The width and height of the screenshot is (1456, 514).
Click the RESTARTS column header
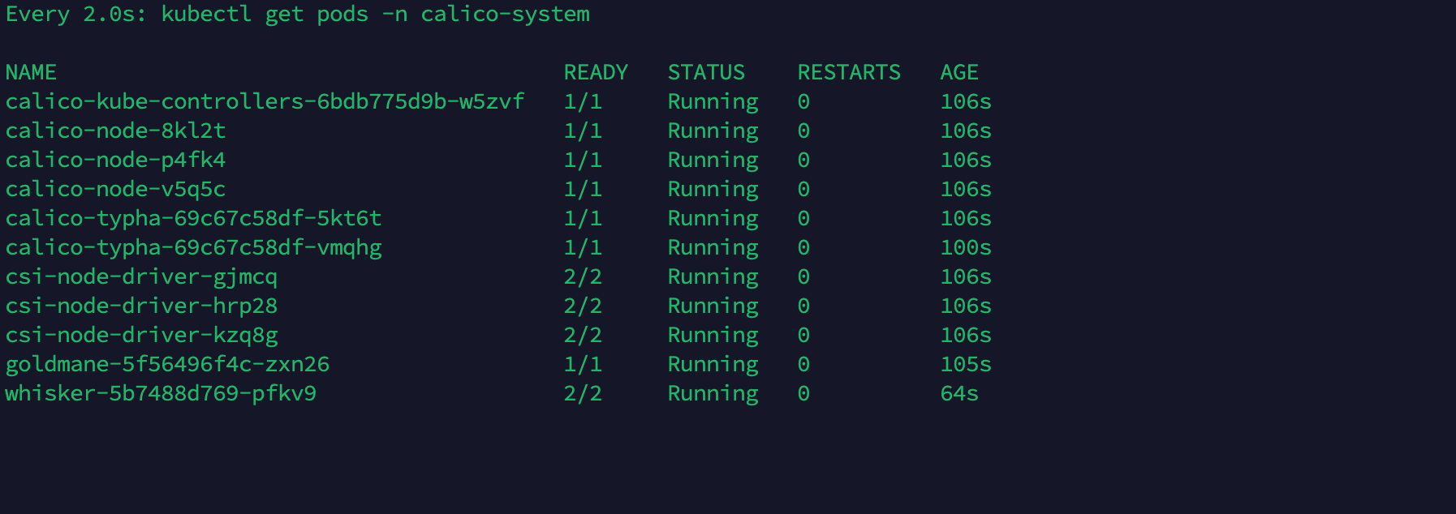849,72
